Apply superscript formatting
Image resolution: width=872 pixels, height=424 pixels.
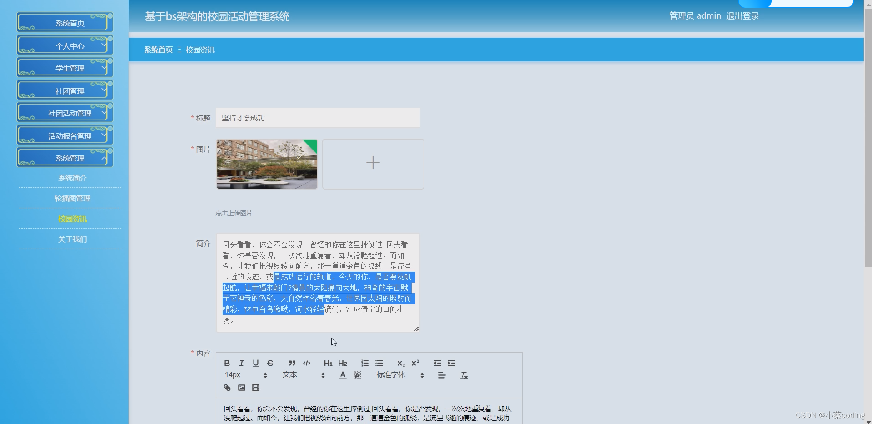point(415,363)
